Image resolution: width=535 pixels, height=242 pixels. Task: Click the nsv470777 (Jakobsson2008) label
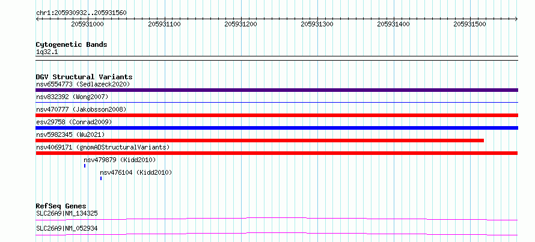[x=81, y=109]
